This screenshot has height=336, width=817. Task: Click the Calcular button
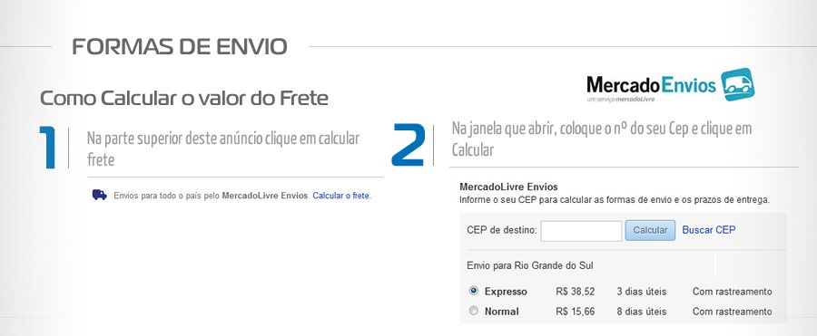pyautogui.click(x=650, y=230)
